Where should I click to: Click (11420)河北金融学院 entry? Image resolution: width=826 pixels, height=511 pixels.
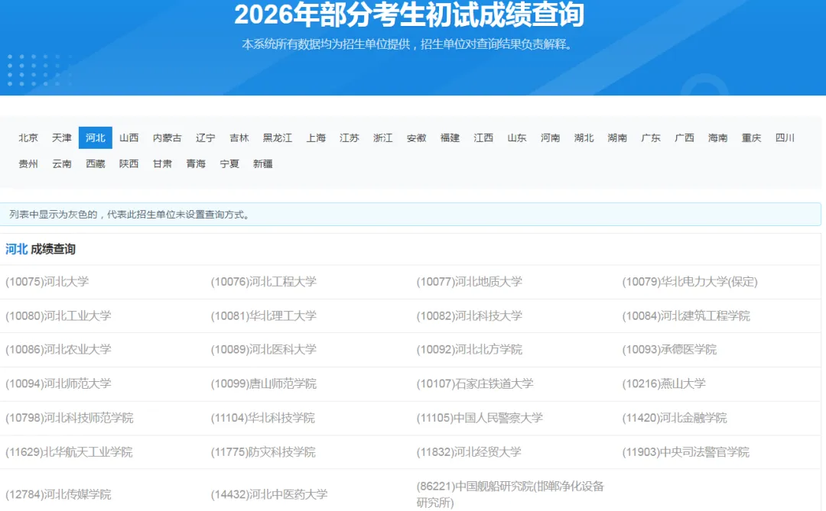[x=675, y=418]
